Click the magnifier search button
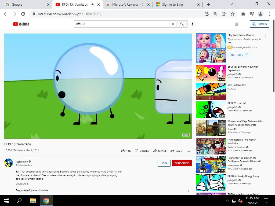The image size is (275, 206). click(x=182, y=24)
